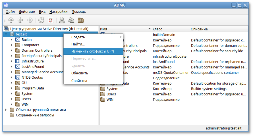Choose Найти... in the context menu
The width and height of the screenshot is (253, 136).
(93, 44)
